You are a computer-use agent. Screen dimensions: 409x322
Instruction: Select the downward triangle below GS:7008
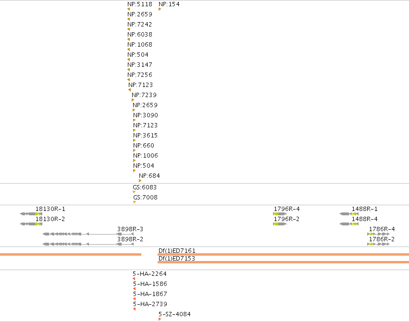pyautogui.click(x=135, y=202)
